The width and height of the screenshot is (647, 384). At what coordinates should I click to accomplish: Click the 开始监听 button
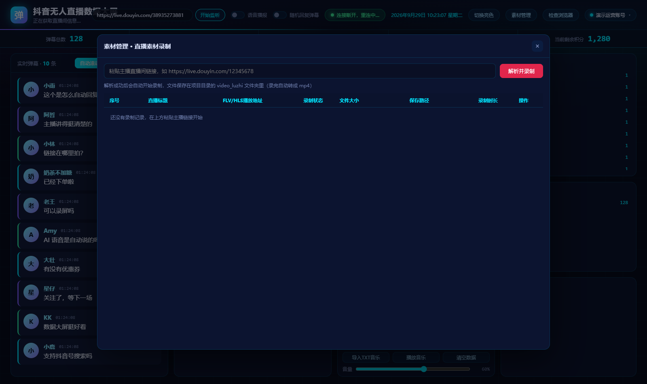210,15
